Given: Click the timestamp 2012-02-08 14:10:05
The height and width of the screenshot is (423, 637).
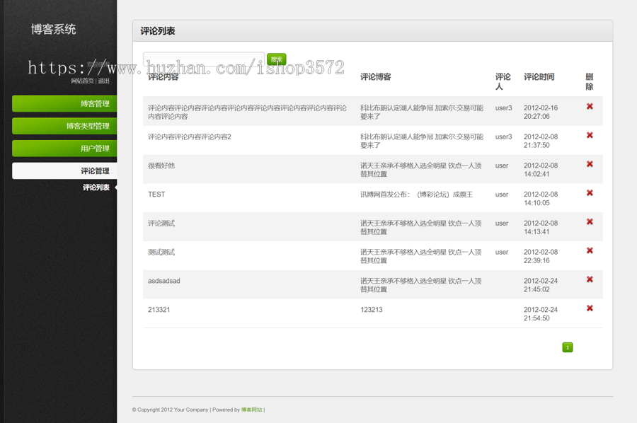Looking at the screenshot, I should point(541,199).
